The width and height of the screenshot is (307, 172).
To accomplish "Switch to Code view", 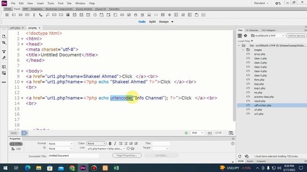I will pos(142,21).
